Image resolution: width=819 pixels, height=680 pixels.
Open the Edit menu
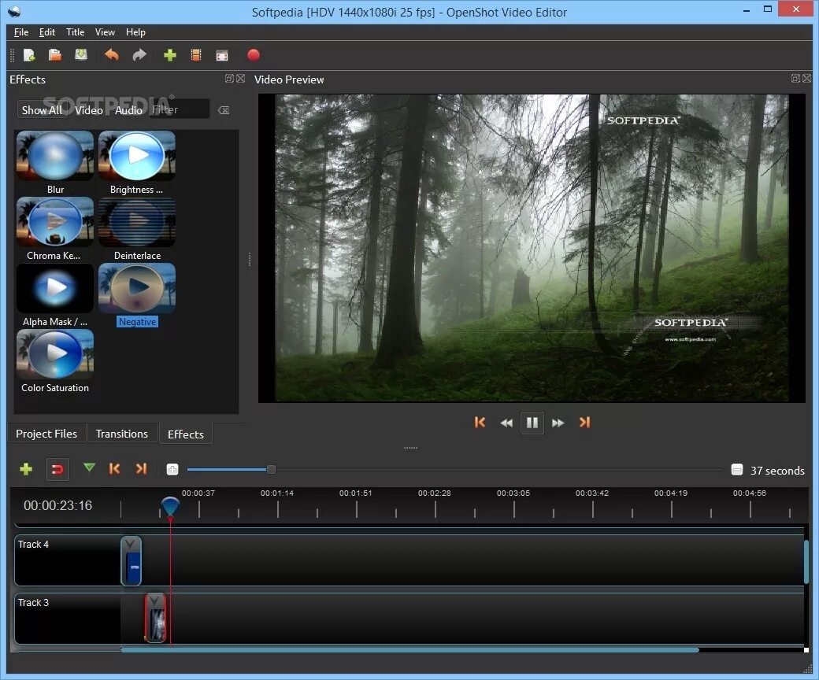tap(47, 31)
